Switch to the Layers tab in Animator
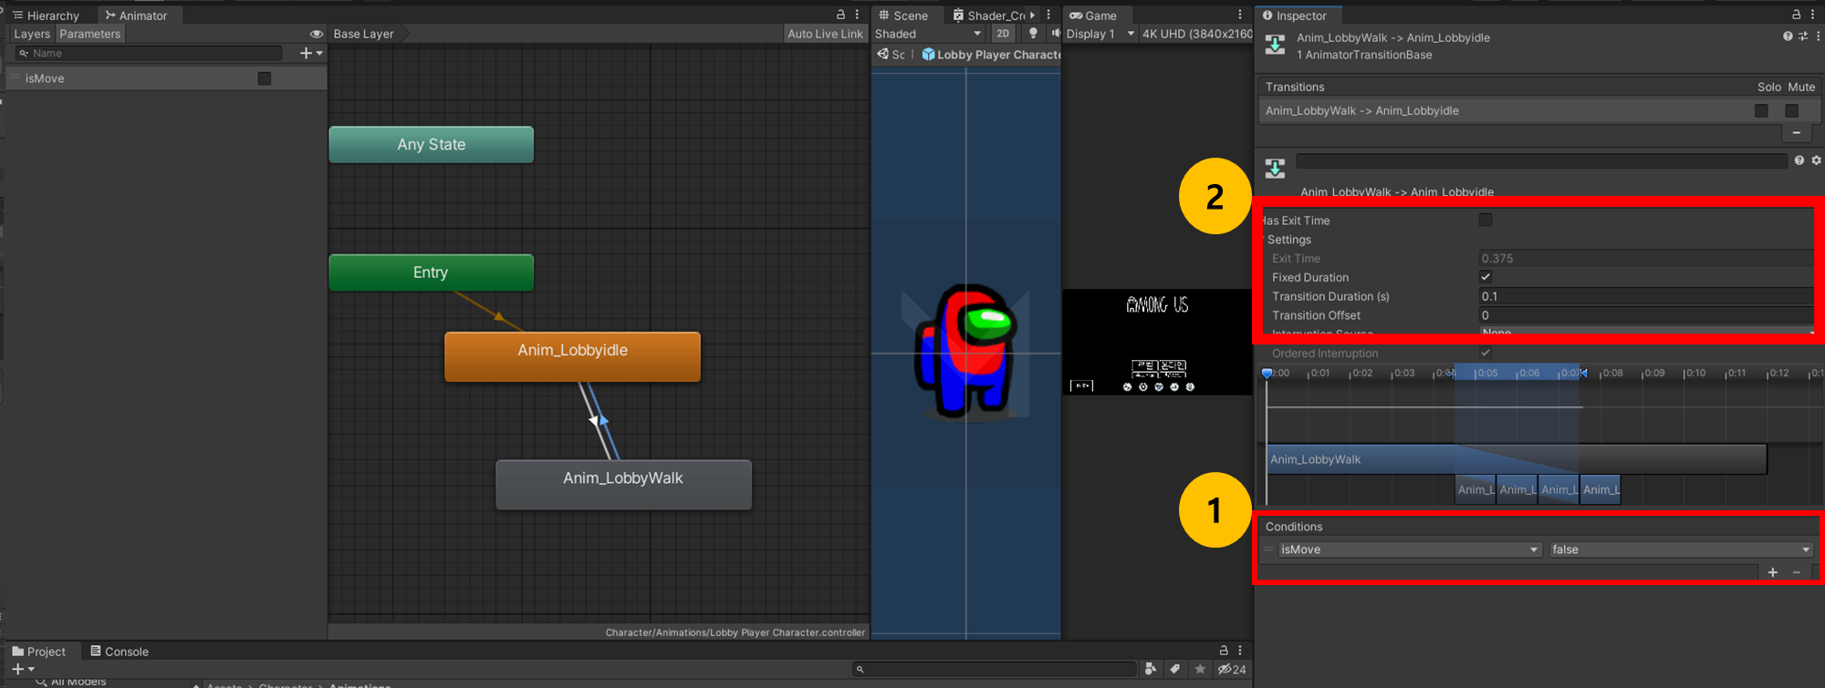Screen dimensions: 1825x688 coord(32,34)
